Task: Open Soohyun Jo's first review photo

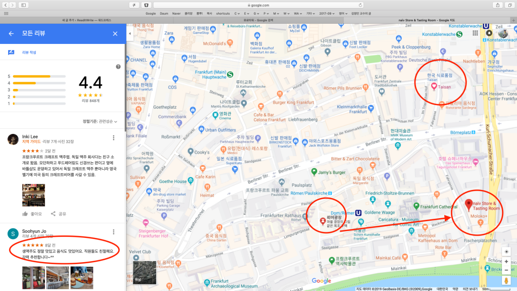Action: point(33,277)
